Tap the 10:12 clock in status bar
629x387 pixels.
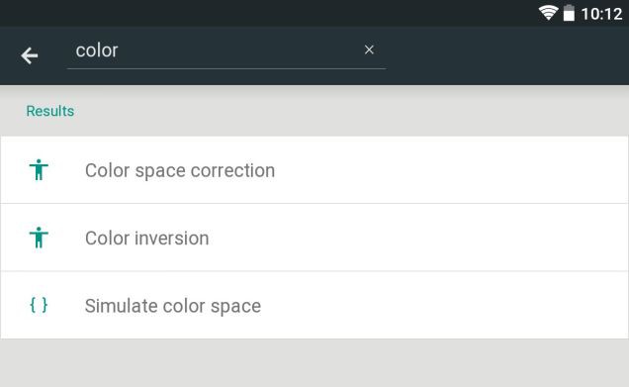tap(601, 14)
